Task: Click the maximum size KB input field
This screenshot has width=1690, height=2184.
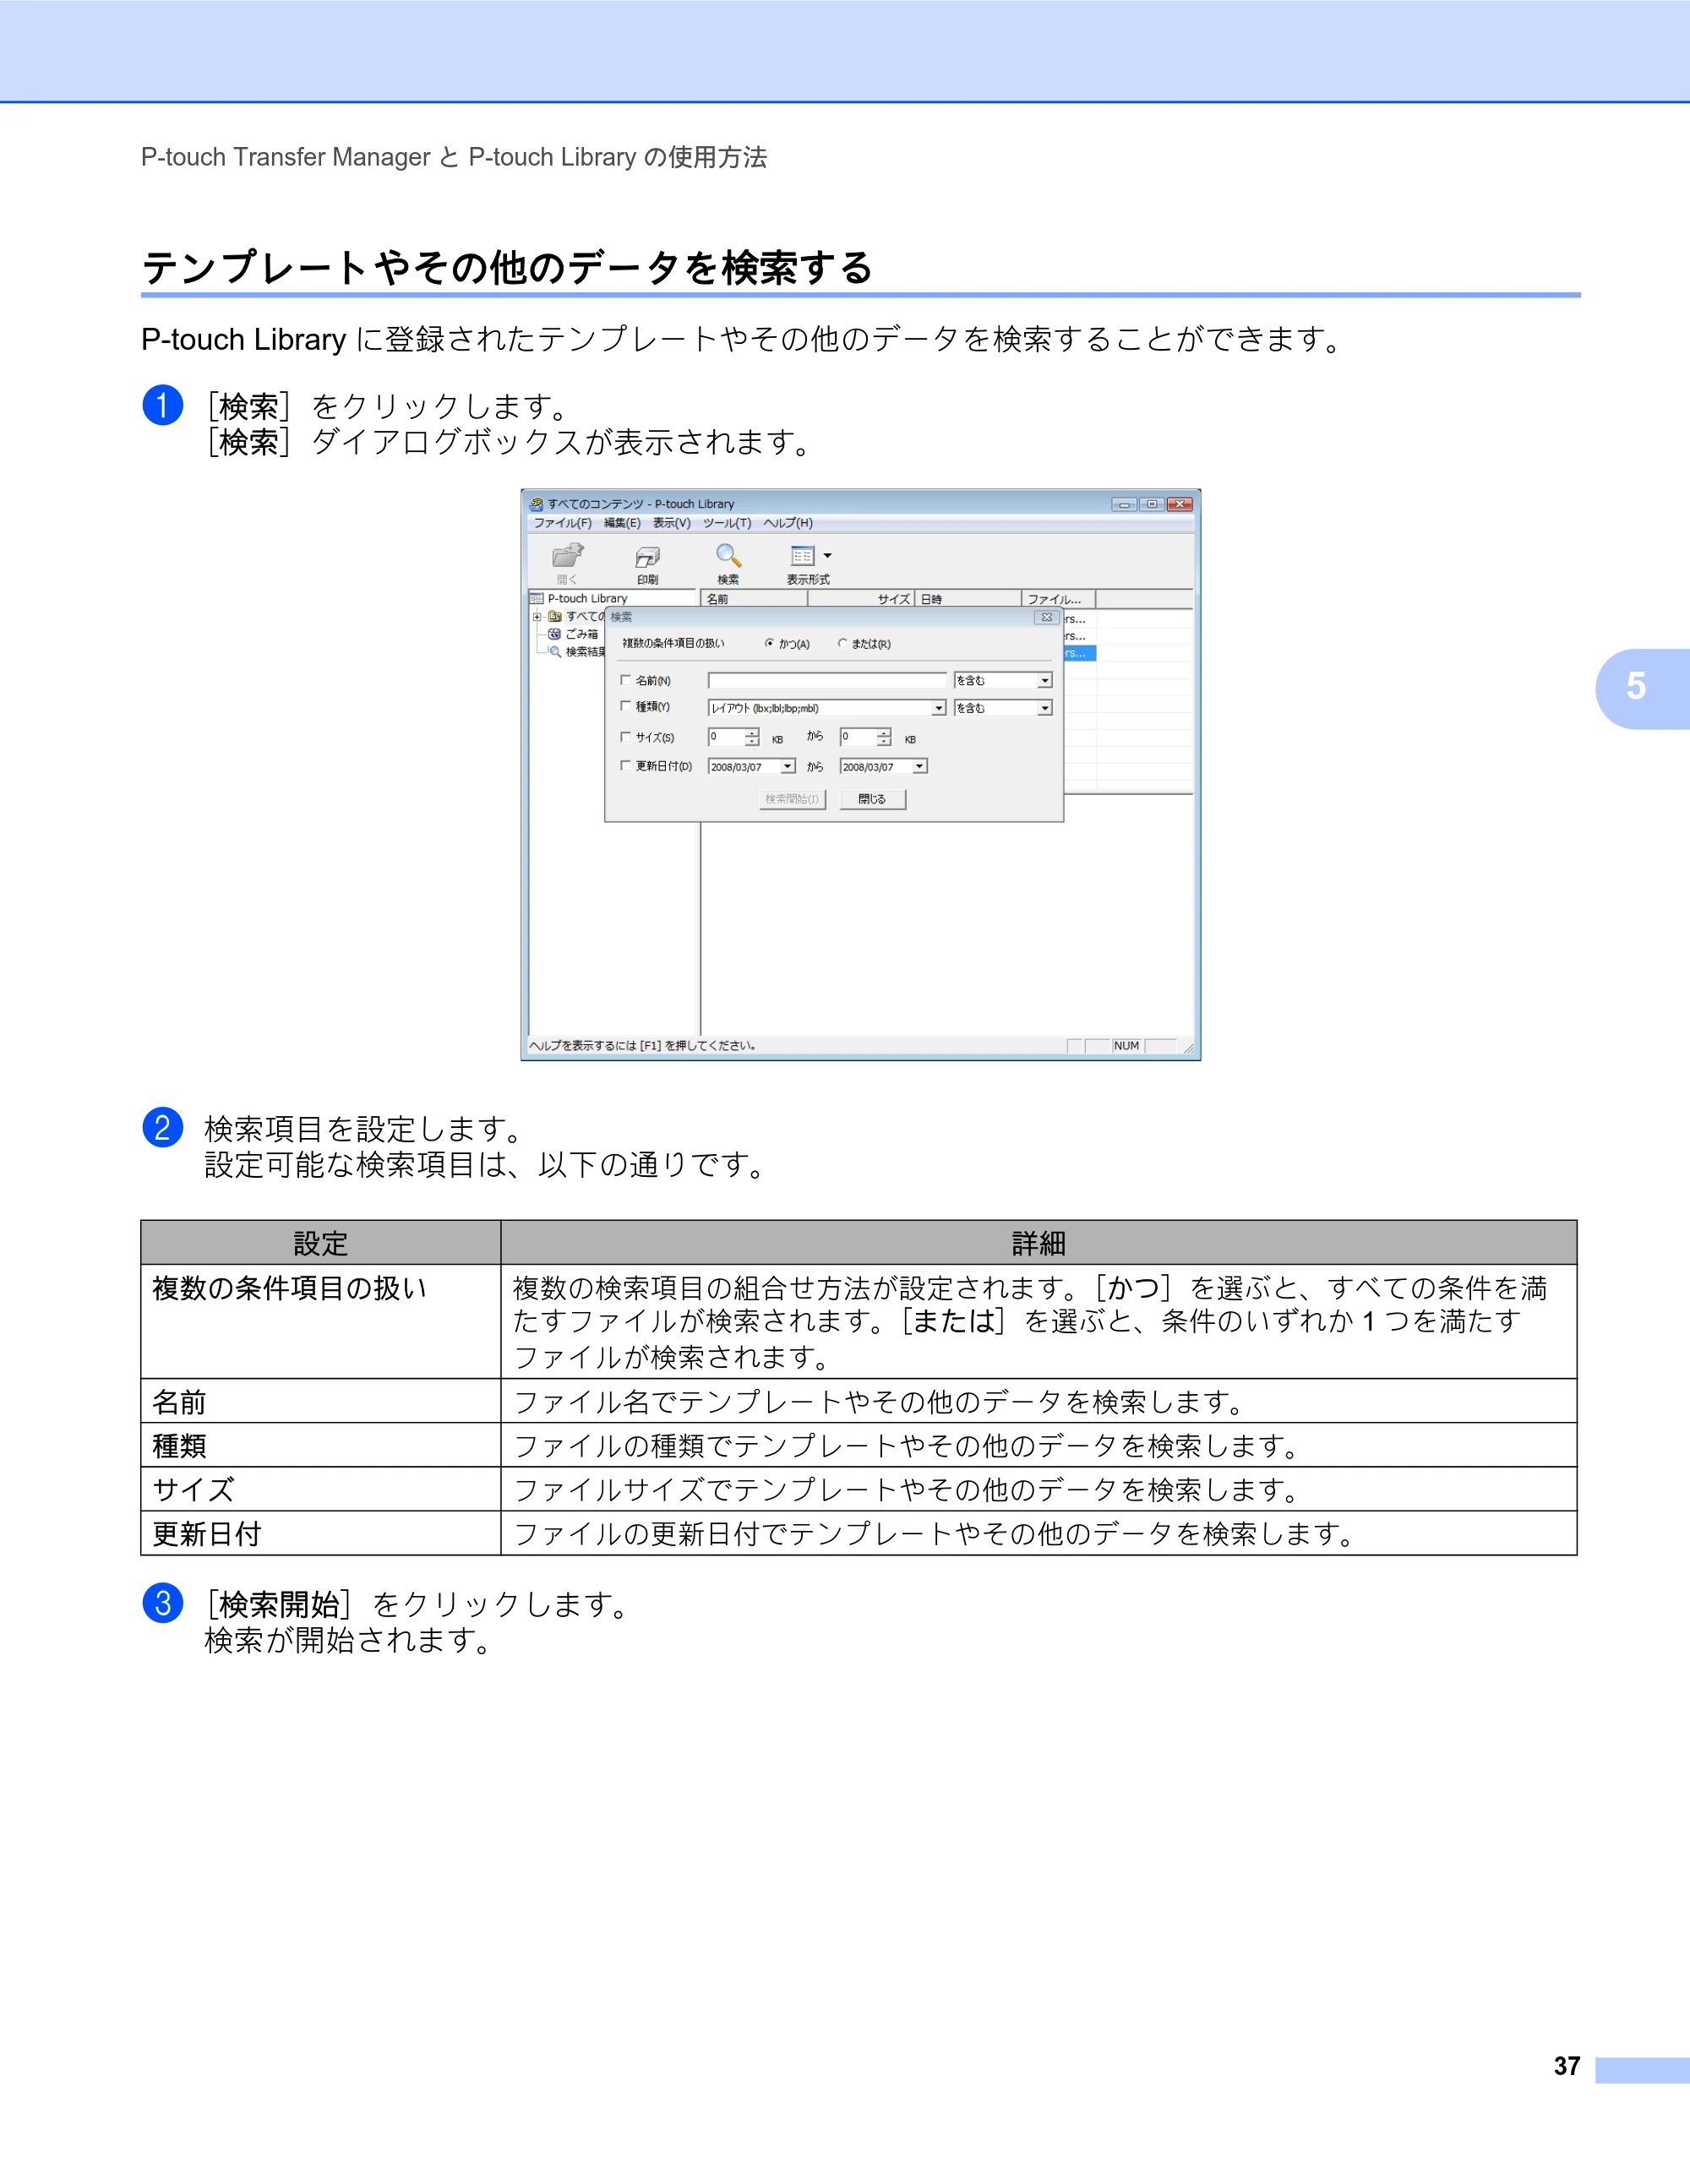Action: click(858, 737)
